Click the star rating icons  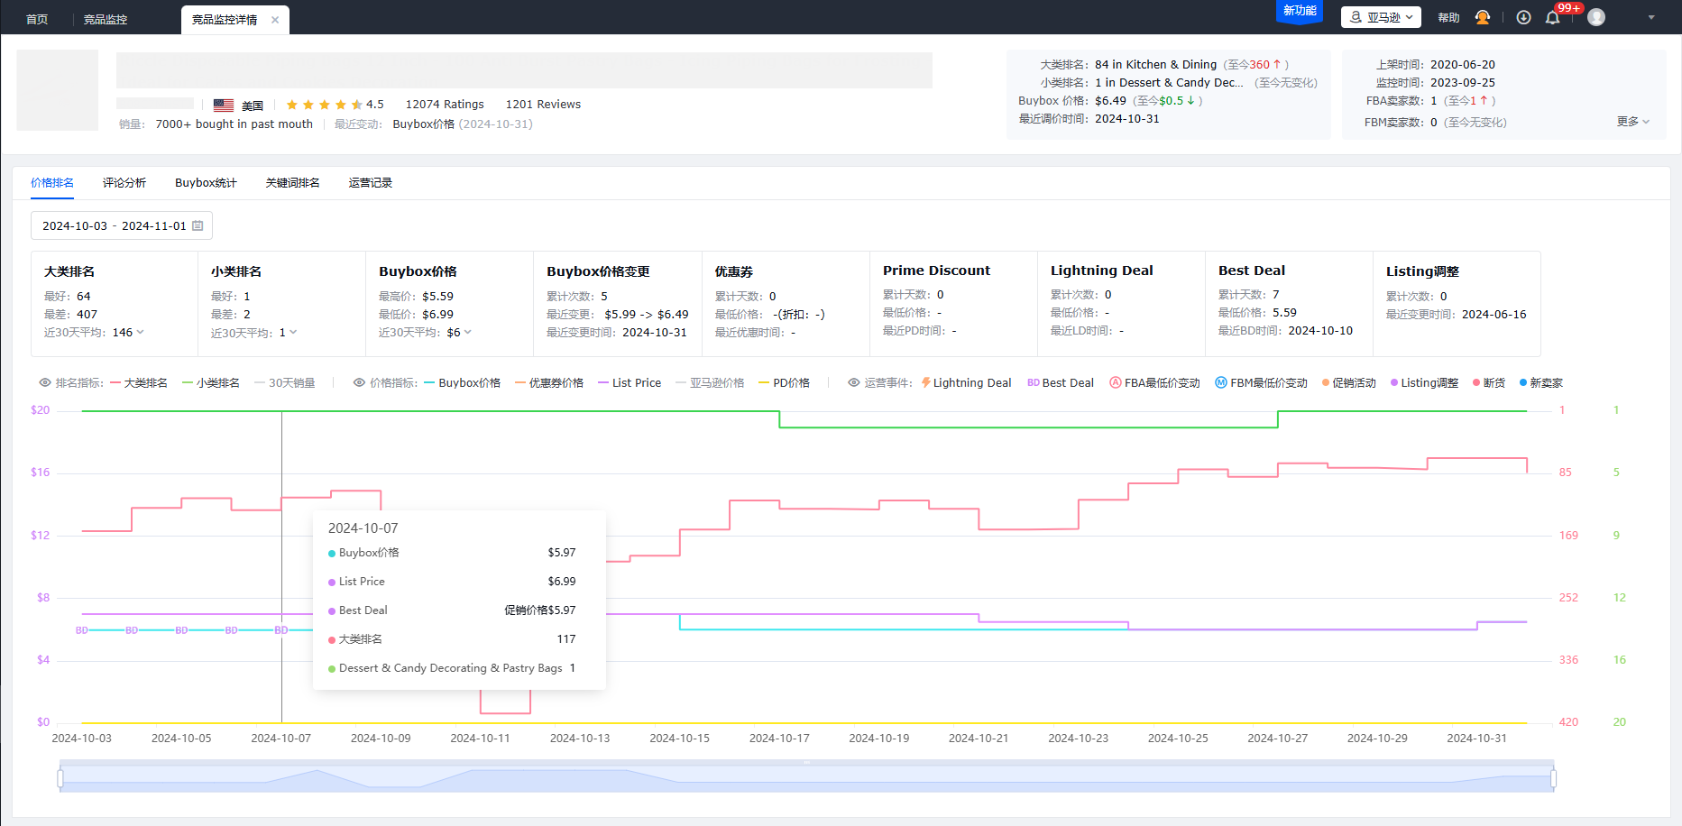click(x=324, y=105)
